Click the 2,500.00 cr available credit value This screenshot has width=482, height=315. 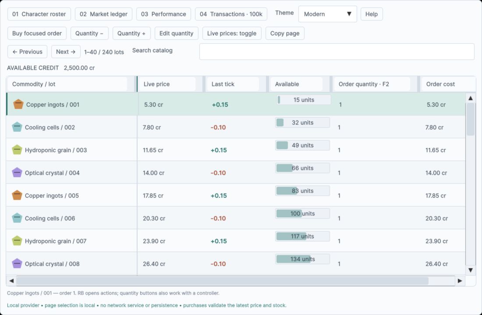[79, 68]
